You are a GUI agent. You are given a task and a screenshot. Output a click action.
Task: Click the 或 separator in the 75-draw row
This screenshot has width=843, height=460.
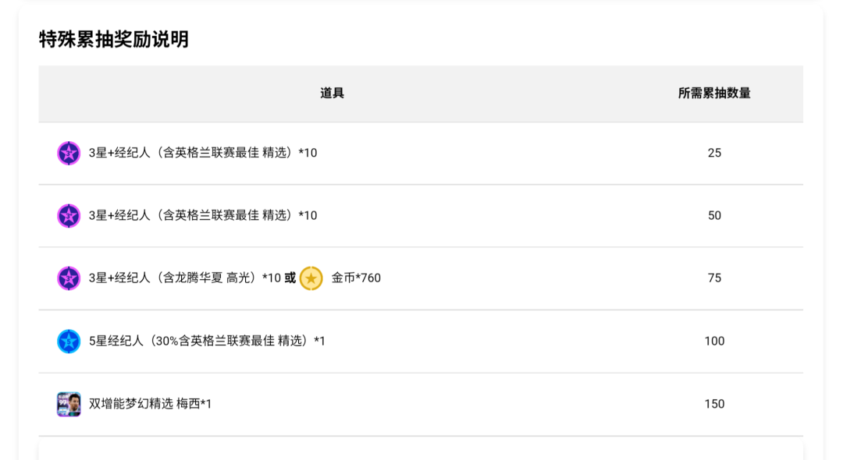click(290, 278)
